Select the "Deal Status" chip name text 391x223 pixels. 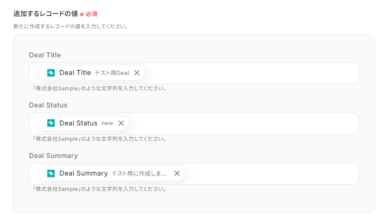78,123
